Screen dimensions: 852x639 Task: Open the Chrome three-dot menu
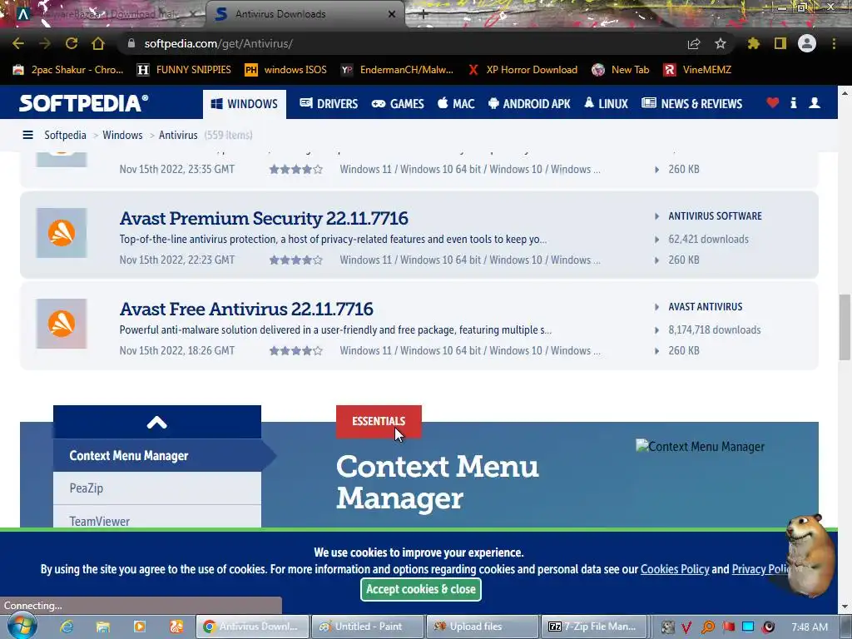[x=834, y=43]
